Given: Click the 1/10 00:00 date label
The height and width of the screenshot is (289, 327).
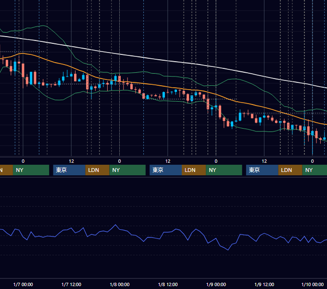Looking at the screenshot, I should (x=313, y=284).
